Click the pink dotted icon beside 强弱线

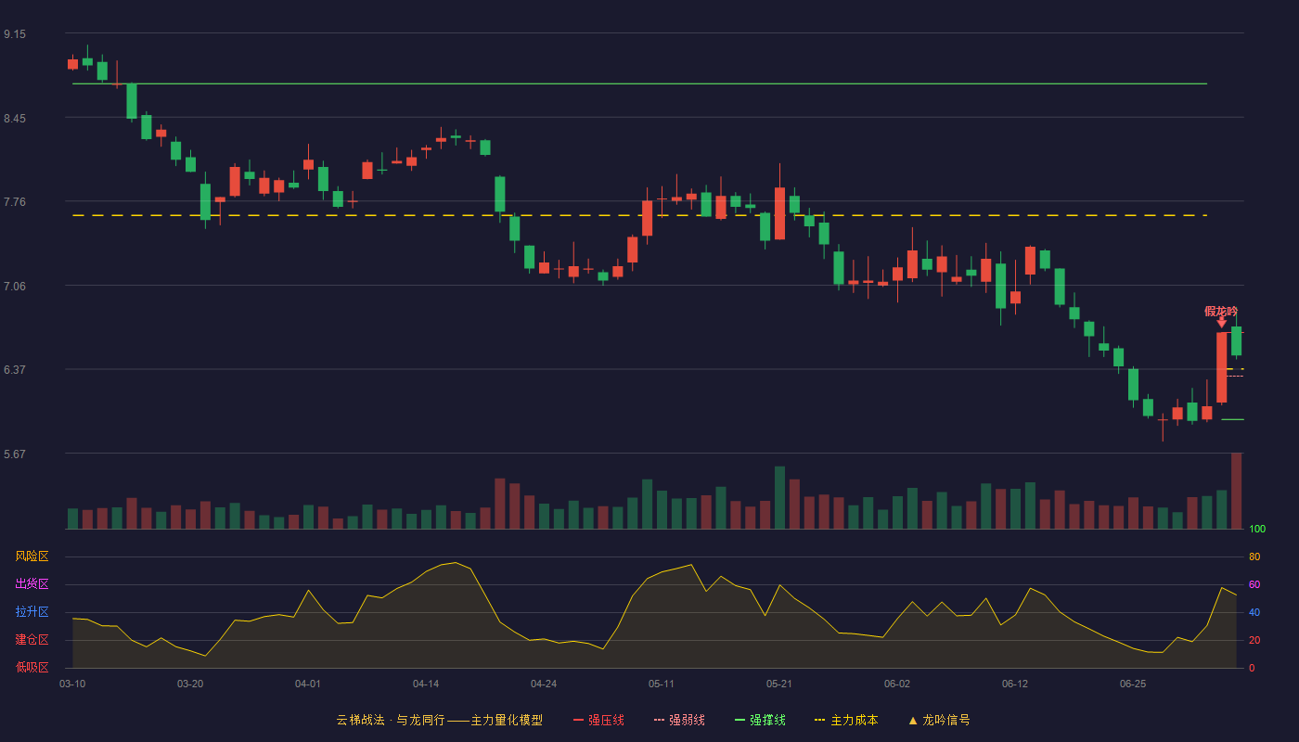659,720
